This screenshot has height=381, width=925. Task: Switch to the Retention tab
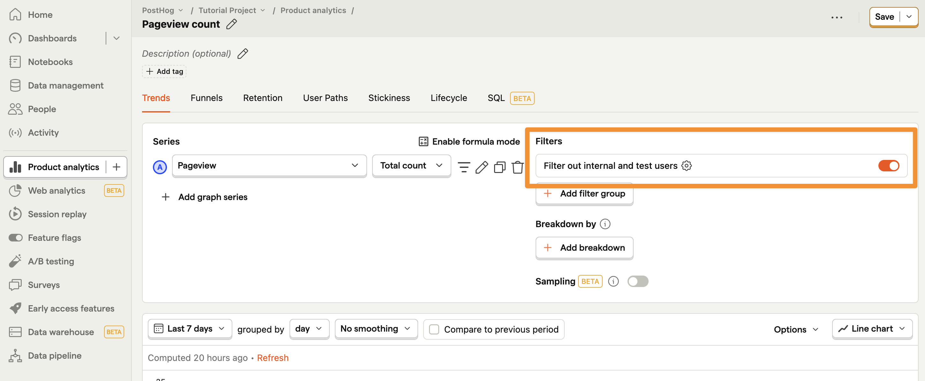click(262, 98)
